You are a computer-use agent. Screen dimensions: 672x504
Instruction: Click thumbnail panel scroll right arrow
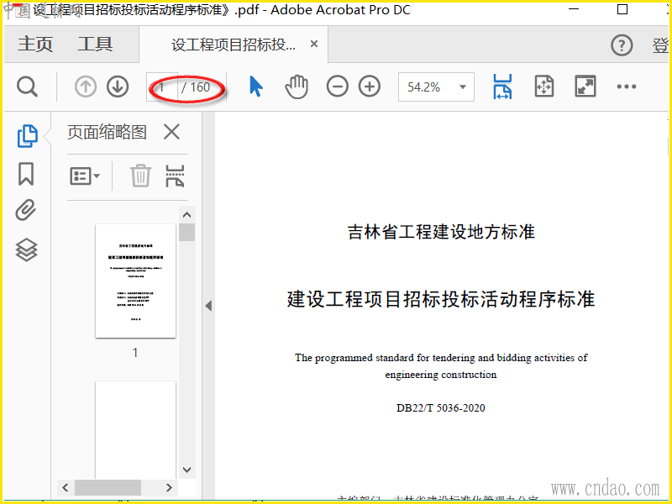(x=169, y=487)
